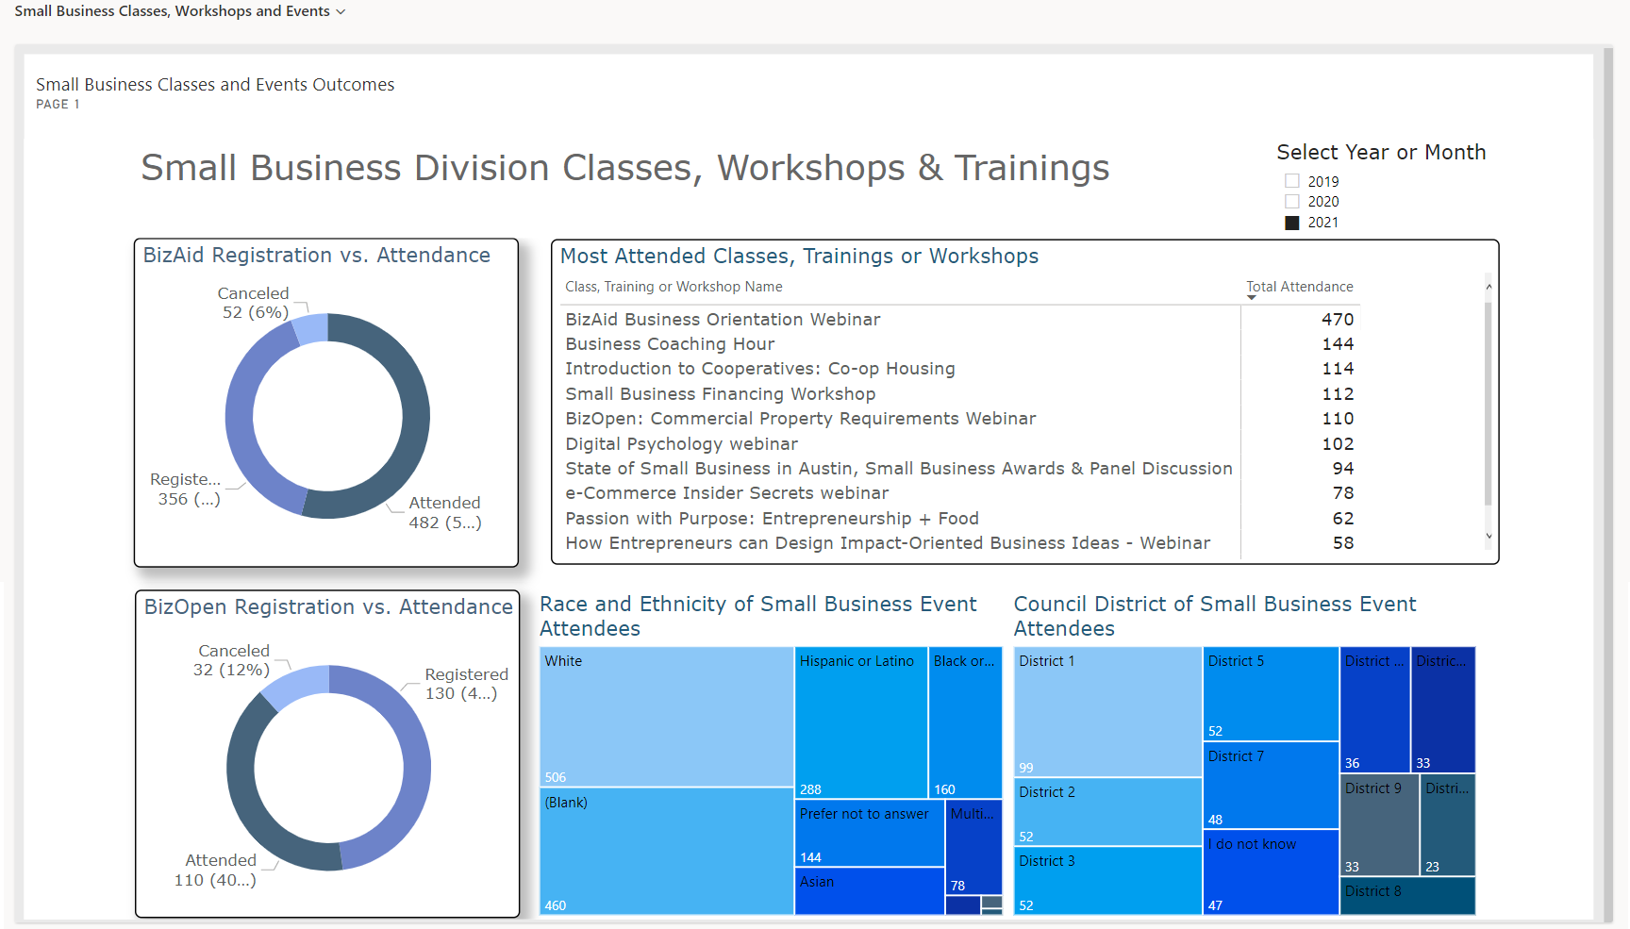The height and width of the screenshot is (929, 1630).
Task: Uncheck the 2021 year filter
Action: click(x=1291, y=222)
